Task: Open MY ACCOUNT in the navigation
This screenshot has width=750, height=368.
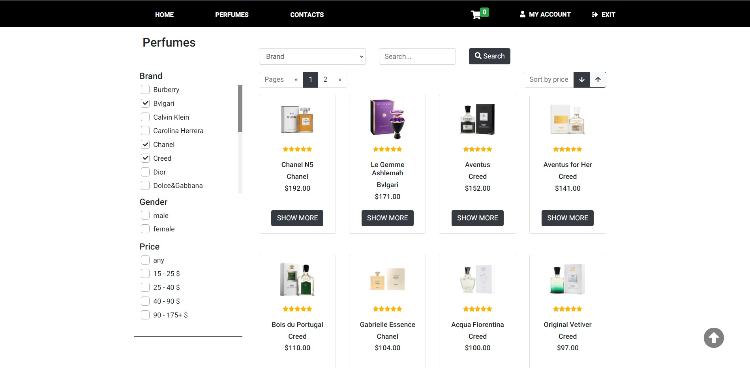Action: pos(545,14)
